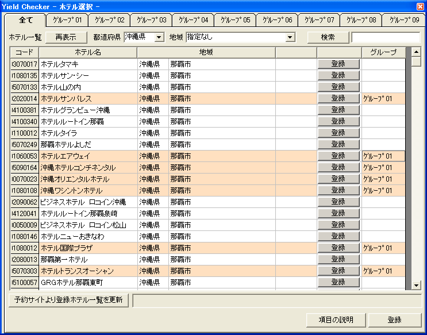Expand the 都道府県 dropdown

click(x=159, y=37)
